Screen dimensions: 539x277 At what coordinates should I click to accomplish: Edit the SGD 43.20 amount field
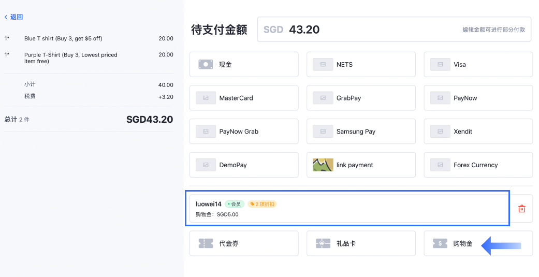tap(394, 30)
